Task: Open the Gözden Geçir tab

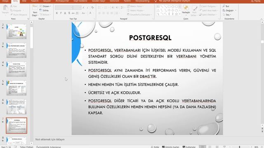Action: click(x=99, y=1)
